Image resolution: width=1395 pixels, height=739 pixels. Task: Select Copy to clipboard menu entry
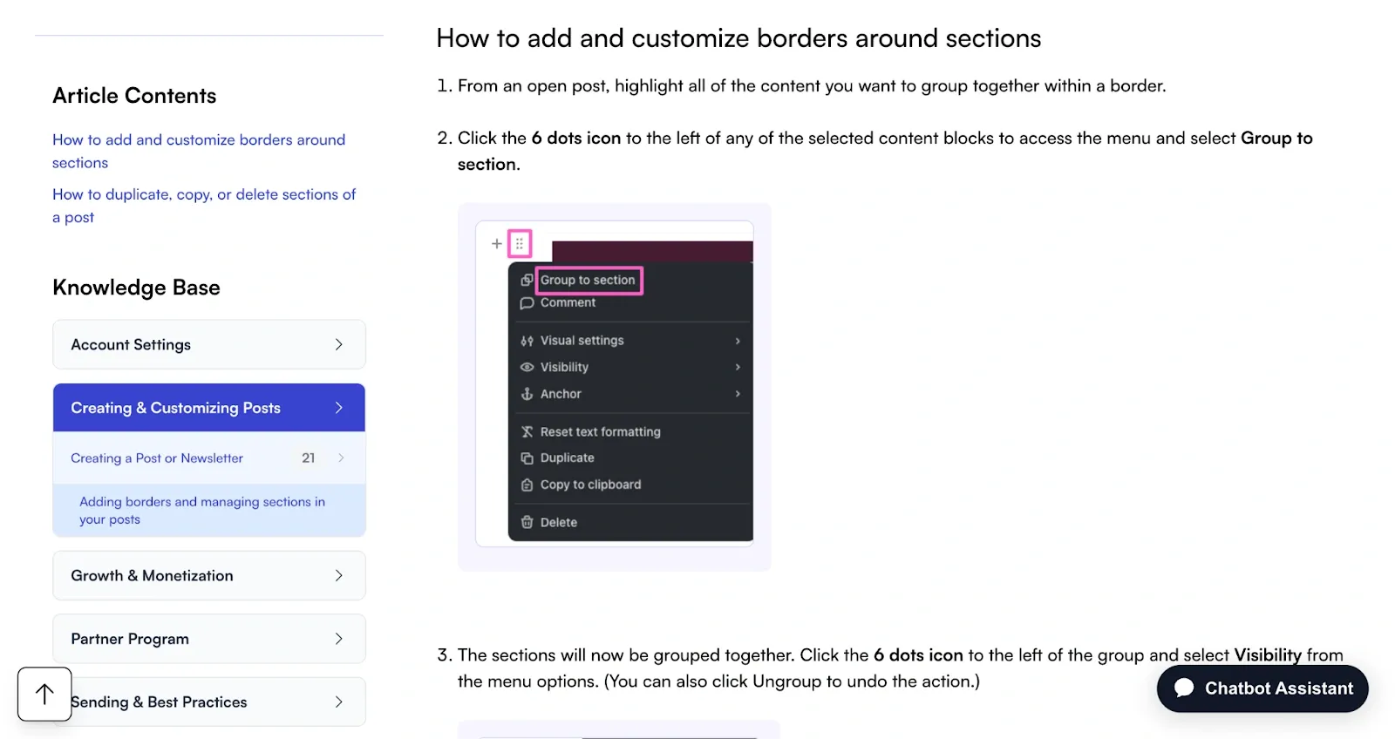pos(590,485)
